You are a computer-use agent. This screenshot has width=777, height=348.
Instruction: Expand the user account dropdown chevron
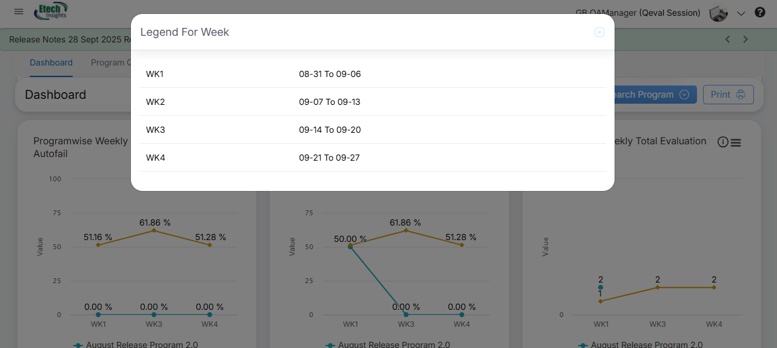[741, 13]
